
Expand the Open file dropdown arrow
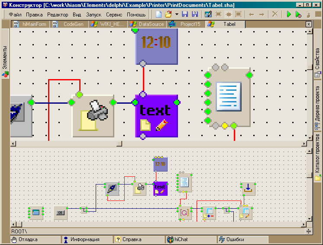pyautogui.click(x=177, y=14)
